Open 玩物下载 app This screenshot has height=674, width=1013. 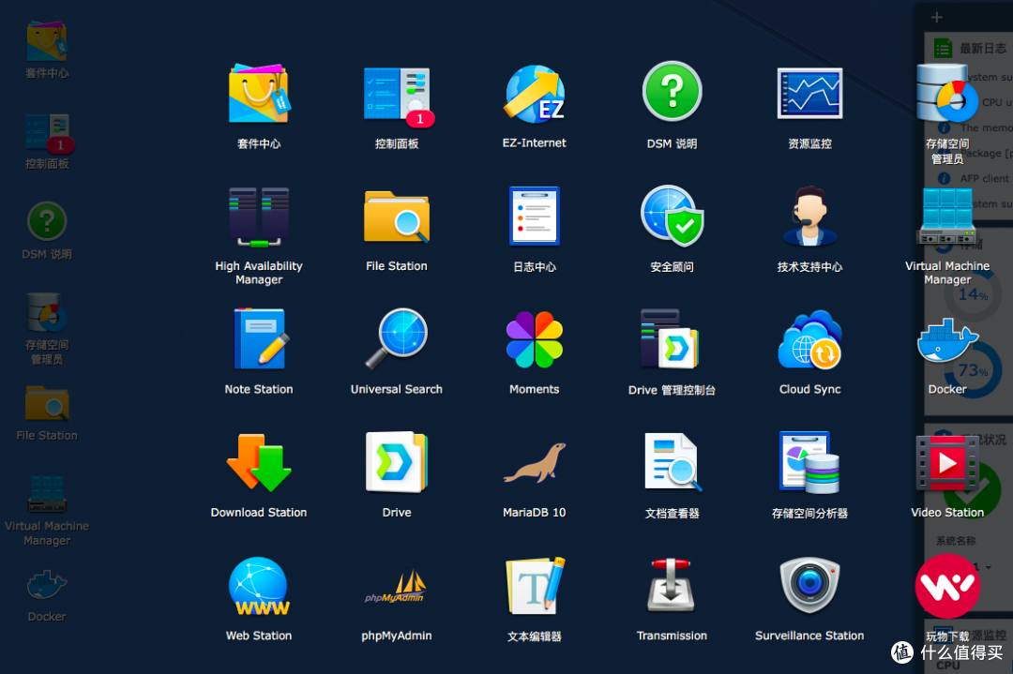(x=947, y=587)
